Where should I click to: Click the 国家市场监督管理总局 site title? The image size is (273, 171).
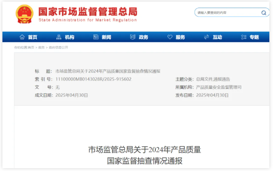(88, 12)
